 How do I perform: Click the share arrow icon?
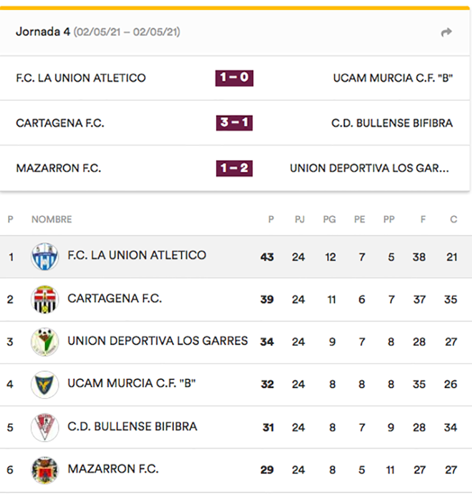pos(447,32)
